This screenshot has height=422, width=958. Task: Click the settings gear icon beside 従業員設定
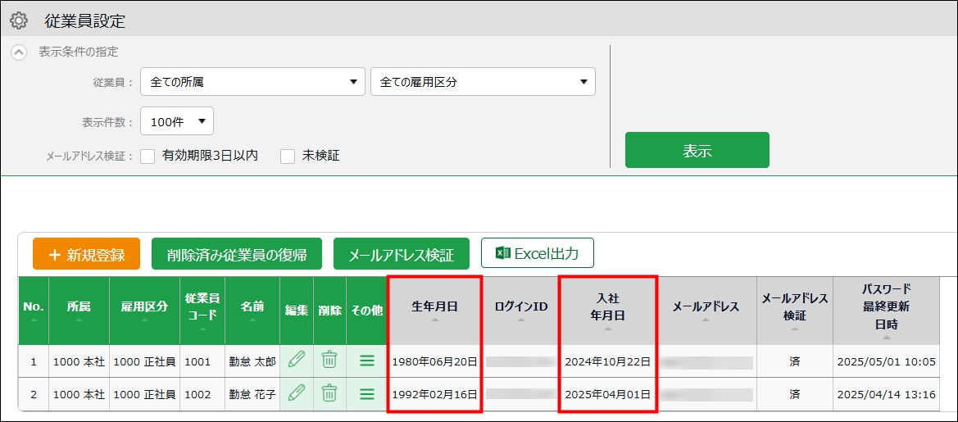pos(19,20)
